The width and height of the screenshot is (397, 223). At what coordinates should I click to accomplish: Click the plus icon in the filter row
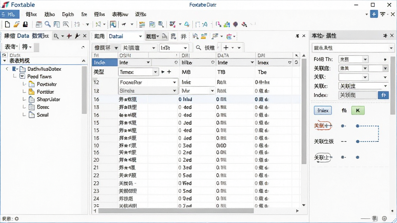tap(226, 48)
